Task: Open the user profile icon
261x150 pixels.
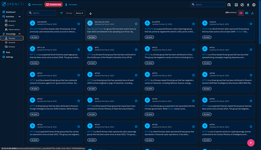Action: 254,5
